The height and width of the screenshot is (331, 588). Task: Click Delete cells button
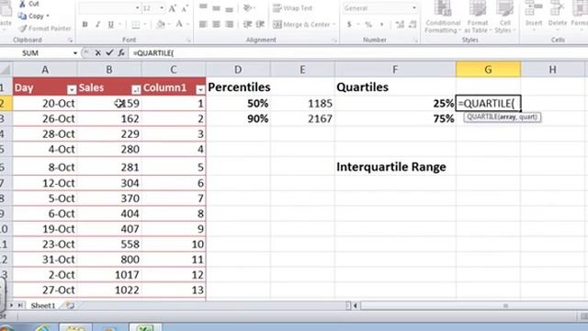tap(558, 15)
